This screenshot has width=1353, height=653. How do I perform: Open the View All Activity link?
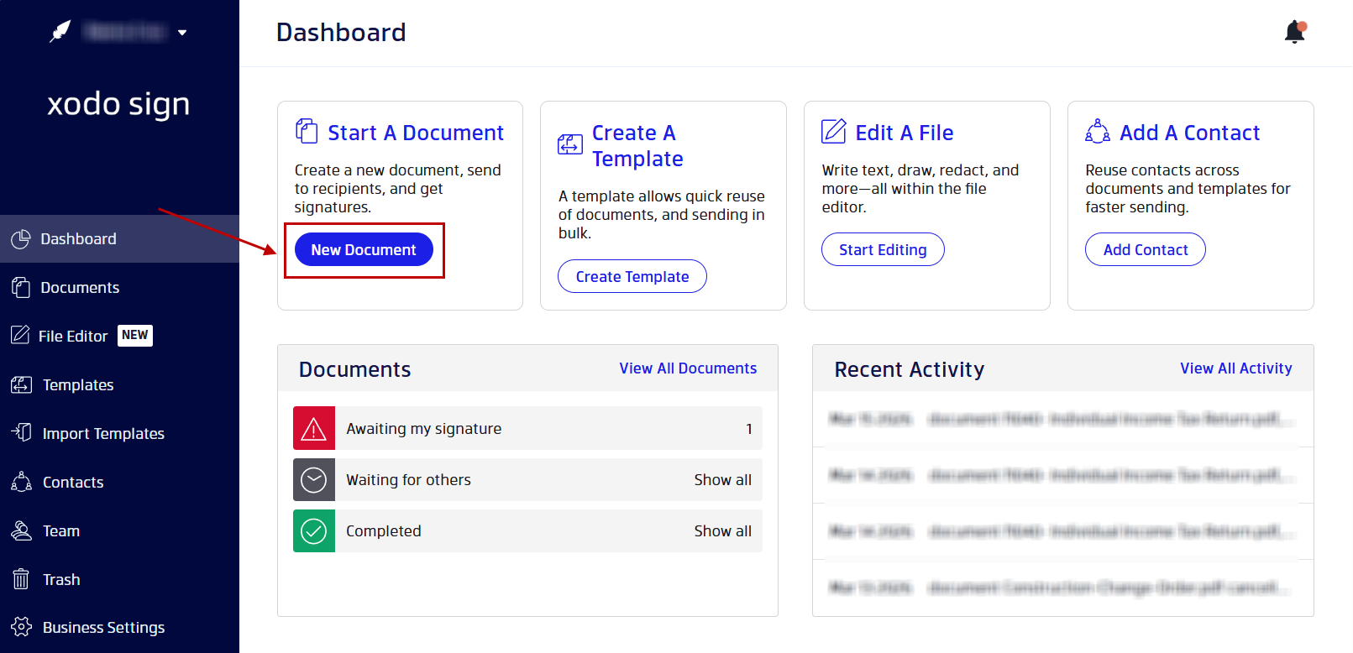tap(1236, 368)
